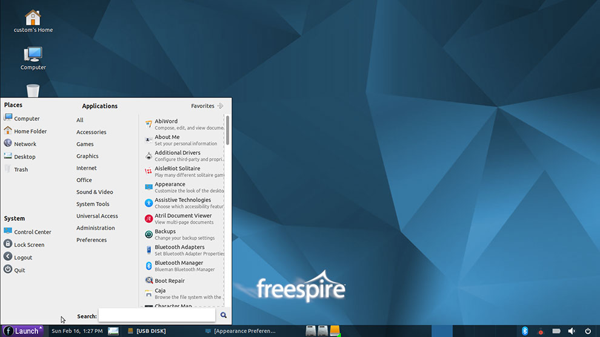
Task: Click first drive icon in panel
Action: click(x=311, y=331)
